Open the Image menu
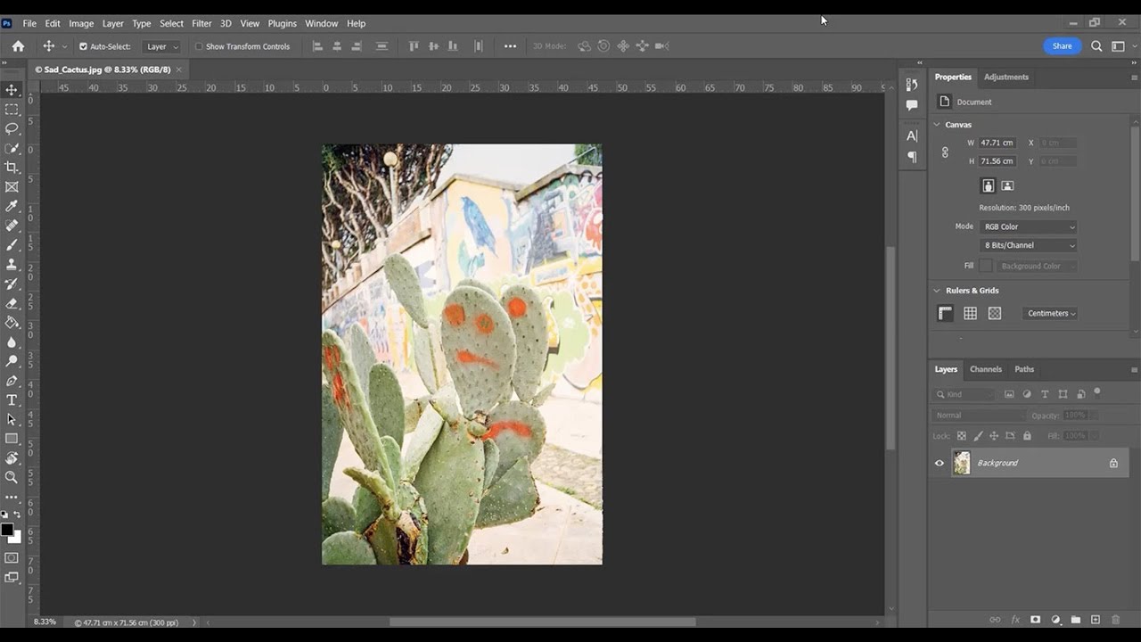 point(81,23)
